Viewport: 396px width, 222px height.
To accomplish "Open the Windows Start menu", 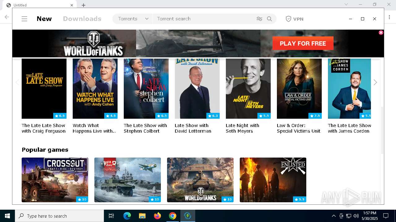I will tap(7, 216).
